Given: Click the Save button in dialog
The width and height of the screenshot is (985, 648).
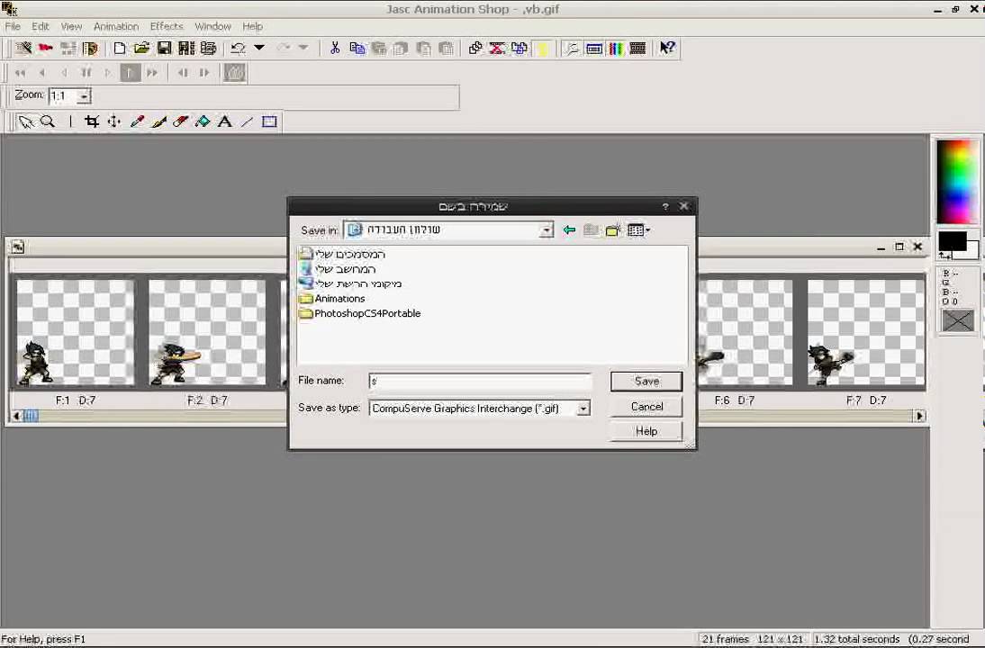Looking at the screenshot, I should (x=646, y=381).
